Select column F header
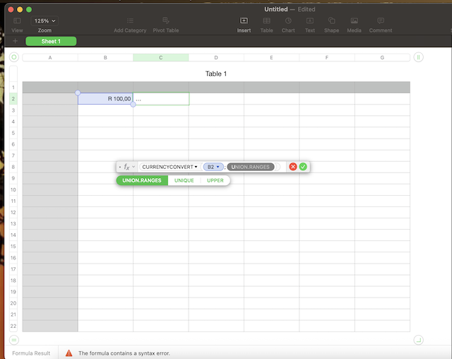This screenshot has height=359, width=452. [x=327, y=58]
